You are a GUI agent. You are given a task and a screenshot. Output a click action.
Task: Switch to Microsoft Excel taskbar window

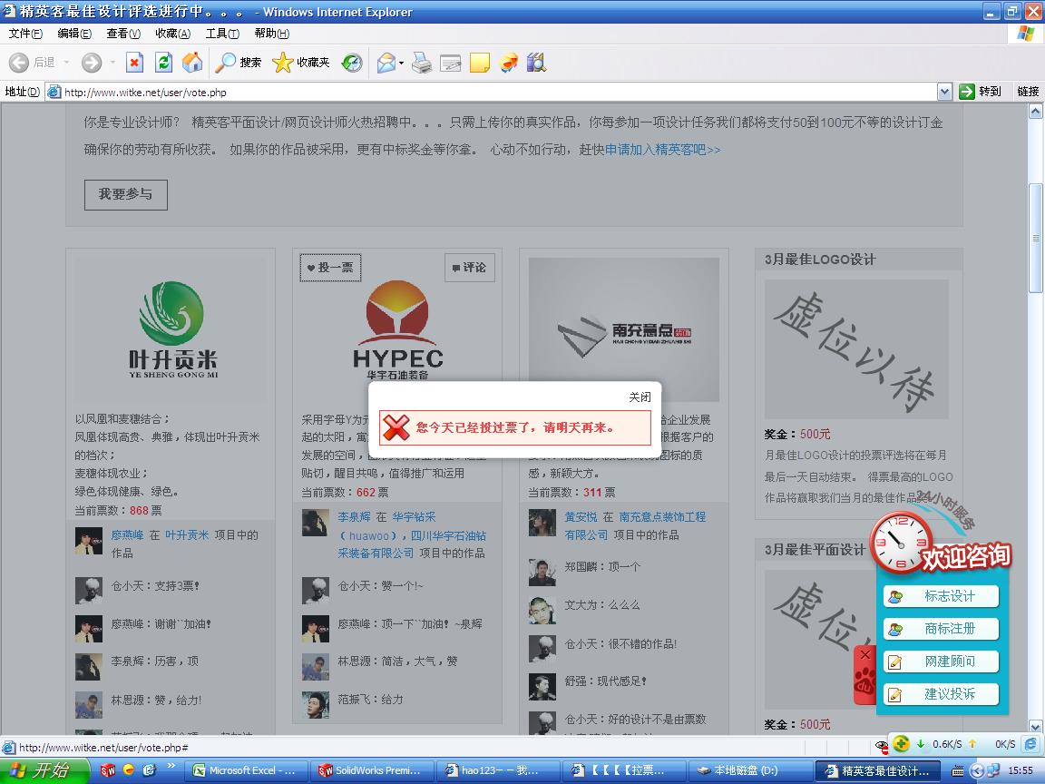coord(246,770)
